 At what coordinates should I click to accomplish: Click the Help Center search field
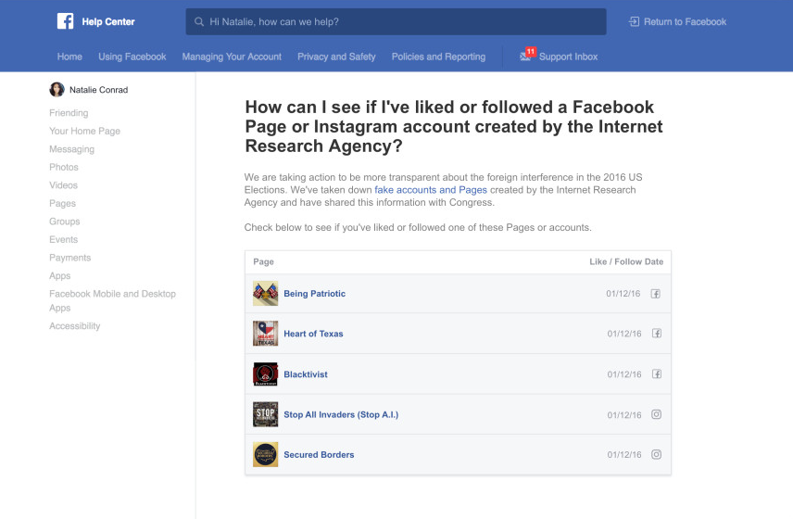tap(398, 21)
